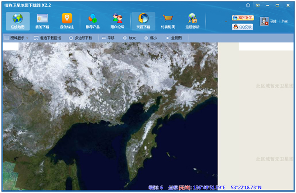
Task: Click the 登陆 login link
Action: click(x=273, y=21)
